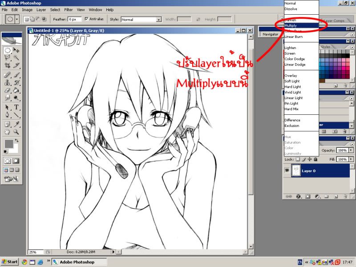The width and height of the screenshot is (356, 267).
Task: Delete layer using the trash icon
Action: (x=345, y=196)
